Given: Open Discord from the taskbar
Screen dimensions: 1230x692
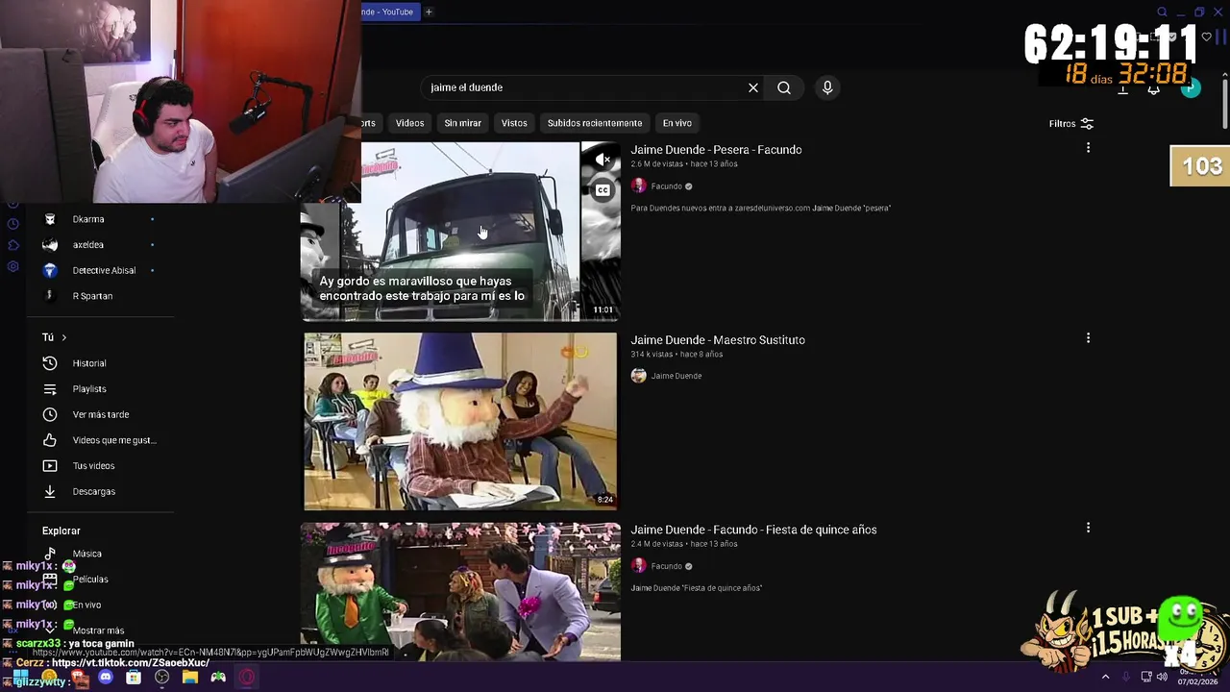Looking at the screenshot, I should pyautogui.click(x=106, y=678).
